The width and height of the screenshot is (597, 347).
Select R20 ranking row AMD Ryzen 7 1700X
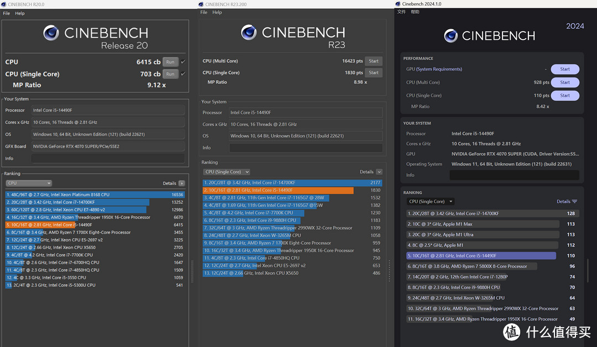coord(95,232)
